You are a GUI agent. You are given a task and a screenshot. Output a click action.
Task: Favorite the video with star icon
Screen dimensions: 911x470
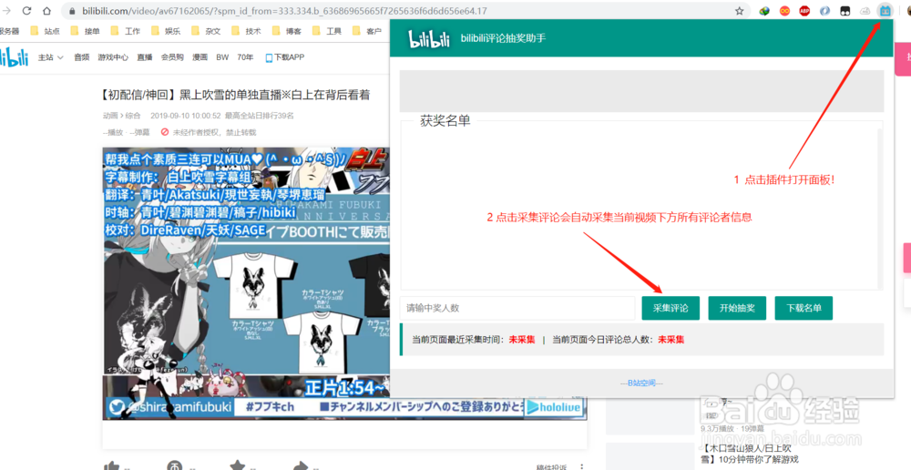[x=238, y=466]
